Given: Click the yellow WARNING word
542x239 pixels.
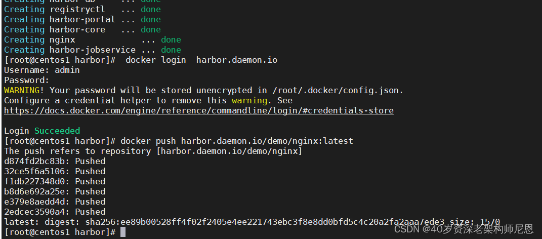Looking at the screenshot, I should click(x=22, y=91).
